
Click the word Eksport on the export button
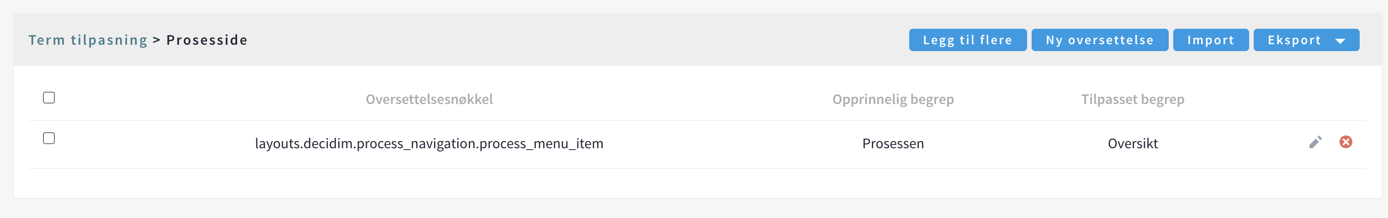pos(1294,41)
